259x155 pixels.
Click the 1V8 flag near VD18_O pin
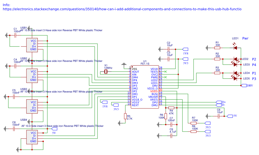coord(104,102)
